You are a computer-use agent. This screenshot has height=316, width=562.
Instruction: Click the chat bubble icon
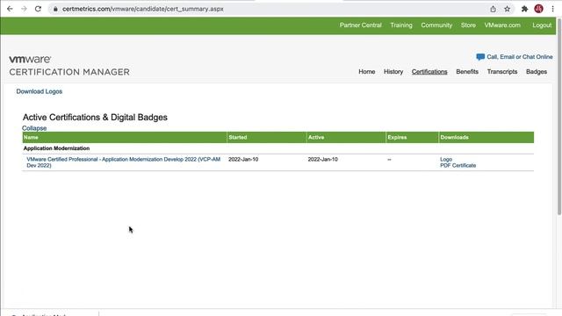tap(480, 57)
